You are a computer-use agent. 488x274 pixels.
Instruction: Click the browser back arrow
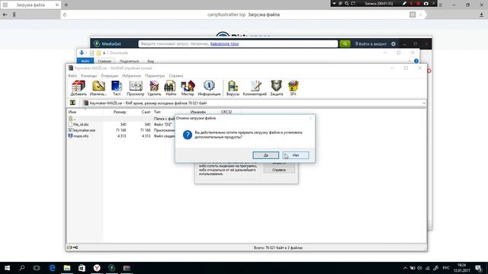point(5,14)
